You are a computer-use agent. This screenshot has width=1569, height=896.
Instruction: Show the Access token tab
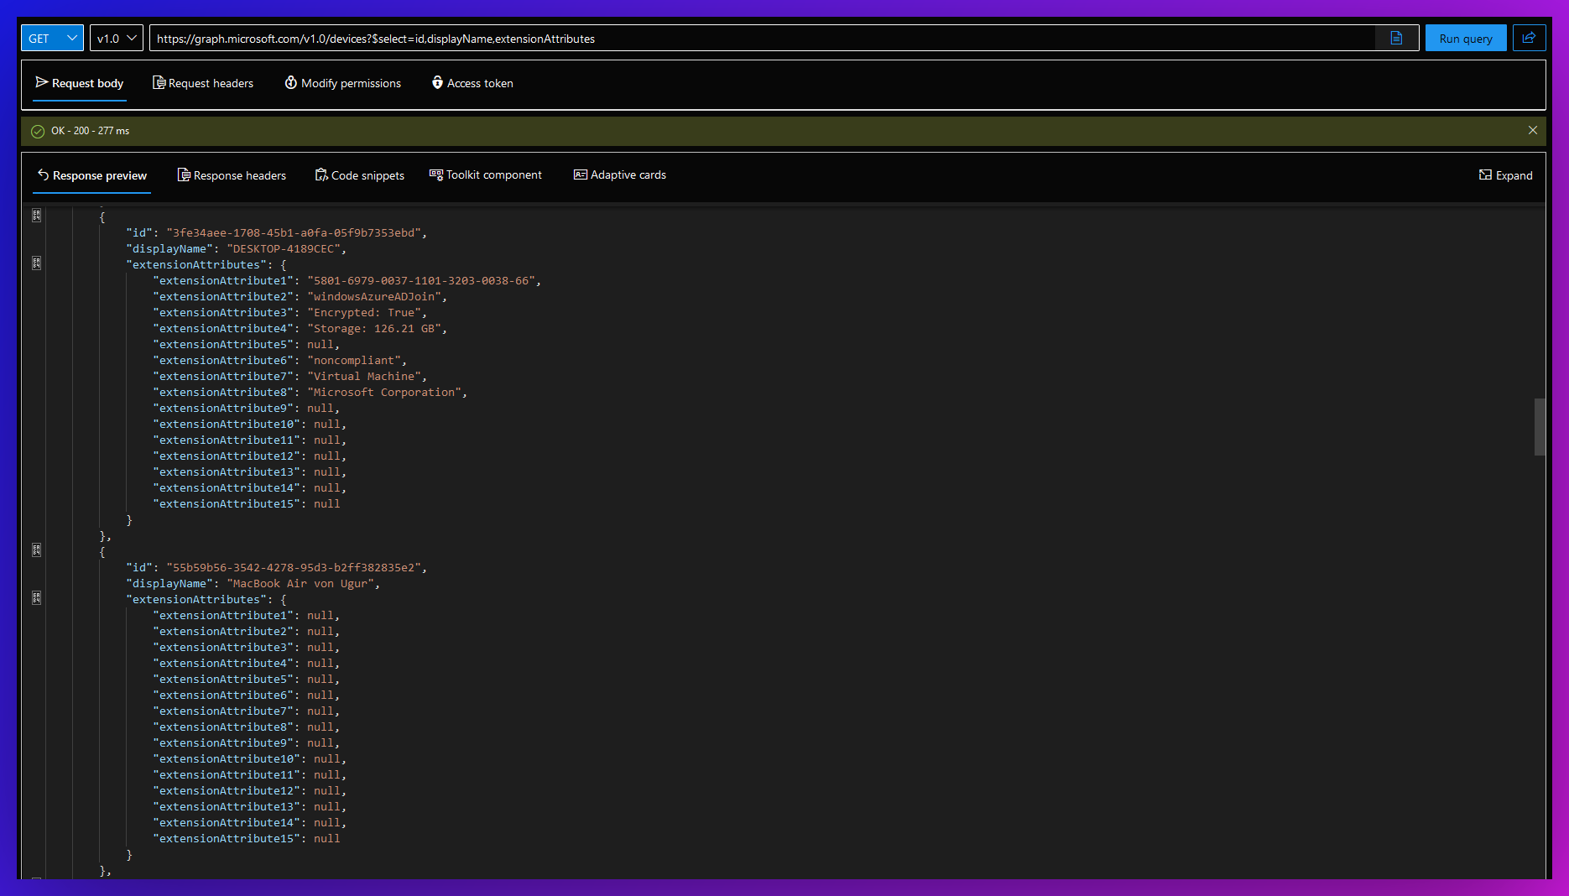pyautogui.click(x=472, y=83)
